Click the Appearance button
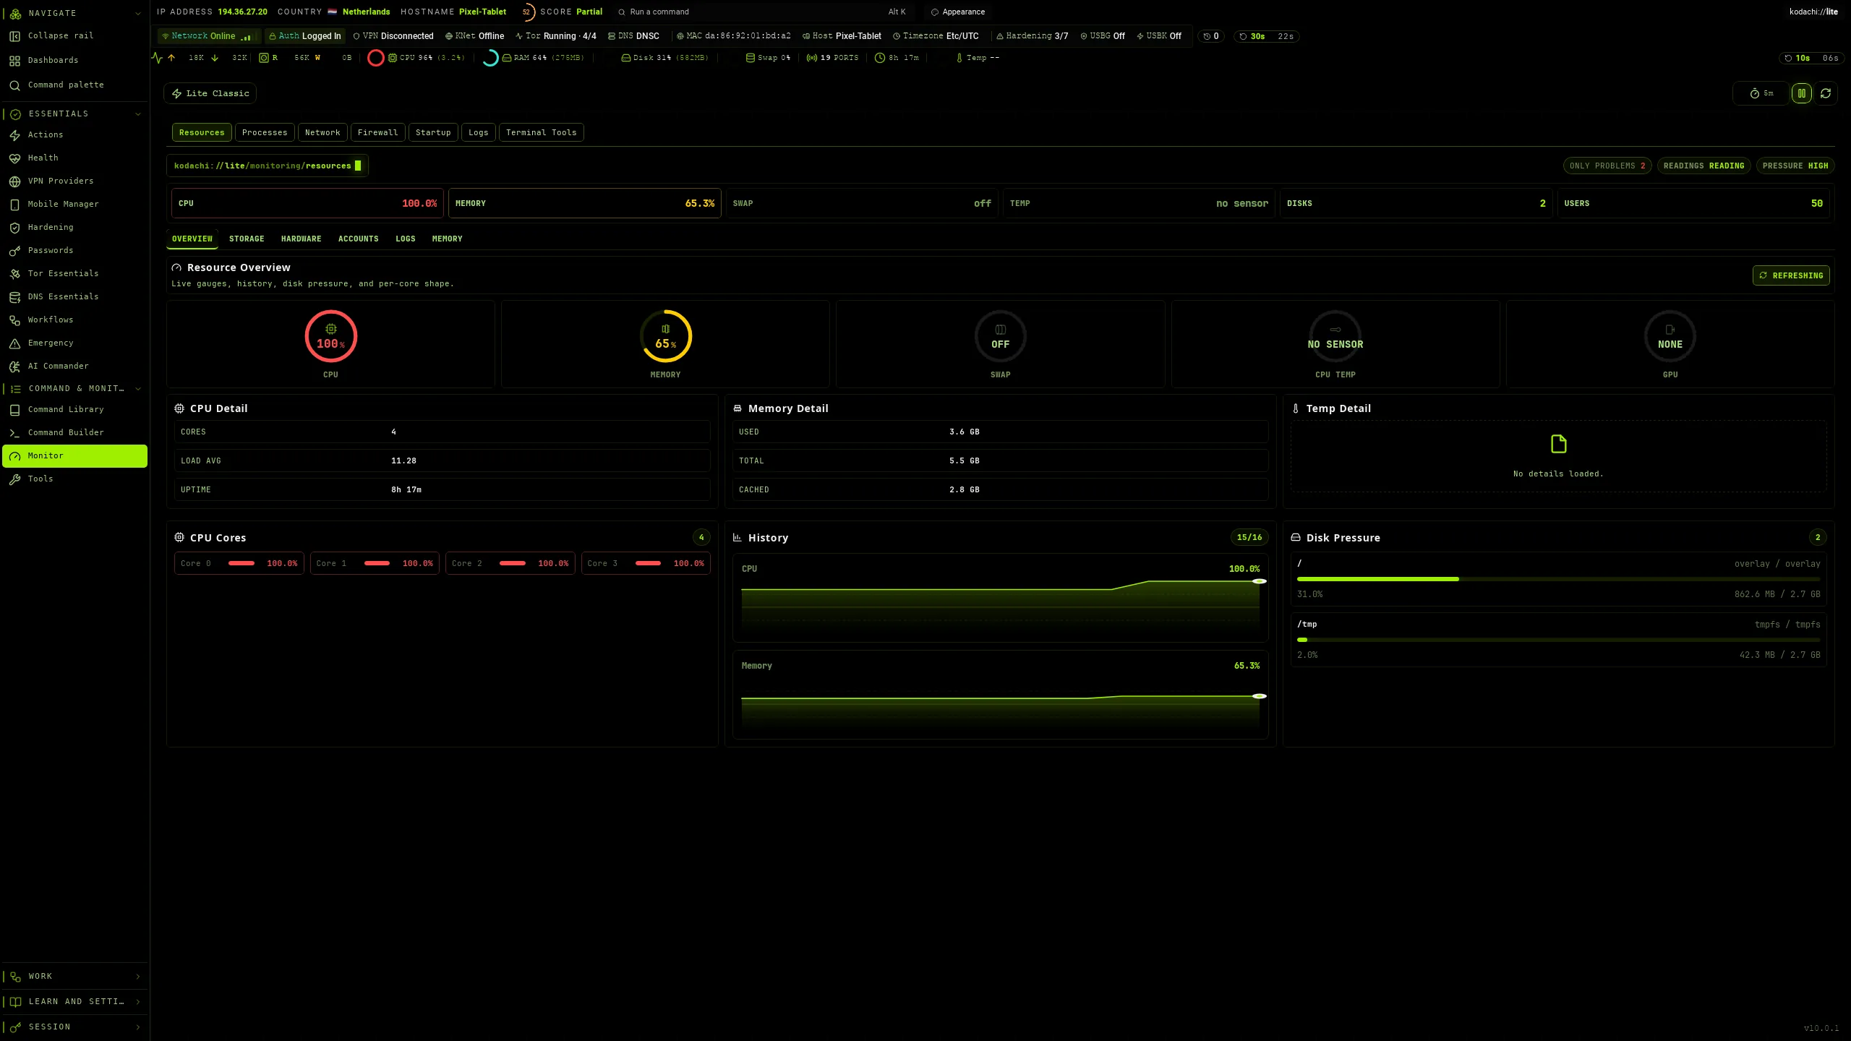This screenshot has height=1041, width=1851. pyautogui.click(x=958, y=12)
